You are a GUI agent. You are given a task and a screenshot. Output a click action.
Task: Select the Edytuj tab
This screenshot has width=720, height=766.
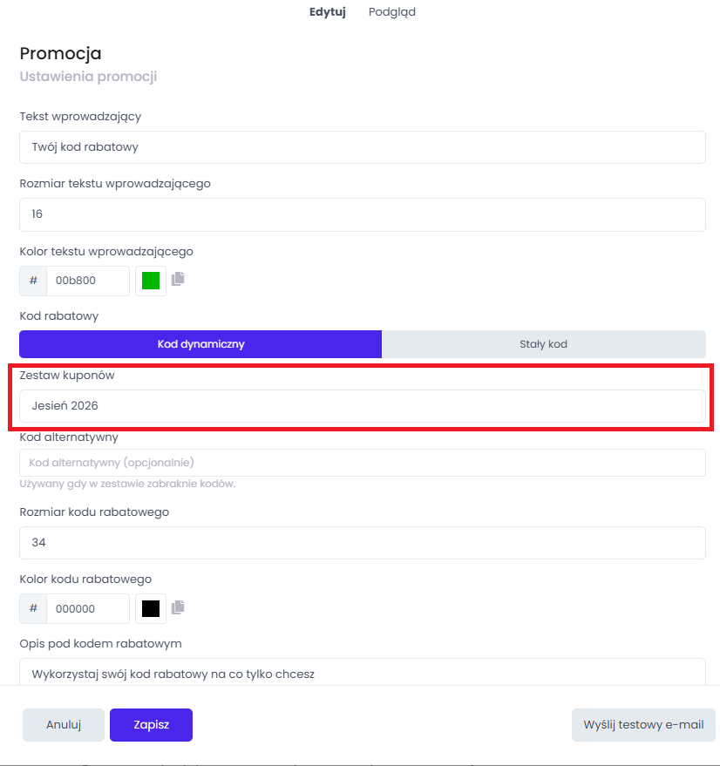coord(328,11)
